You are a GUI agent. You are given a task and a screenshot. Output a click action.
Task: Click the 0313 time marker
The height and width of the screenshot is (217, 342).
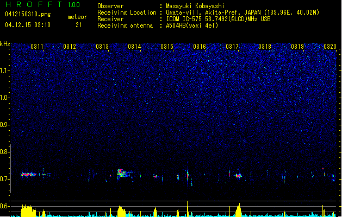point(102,47)
